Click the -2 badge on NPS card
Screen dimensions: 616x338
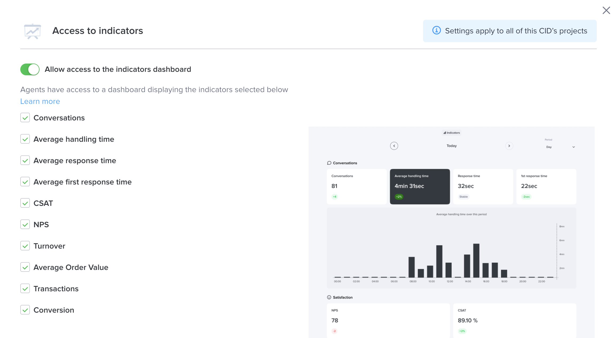point(334,331)
